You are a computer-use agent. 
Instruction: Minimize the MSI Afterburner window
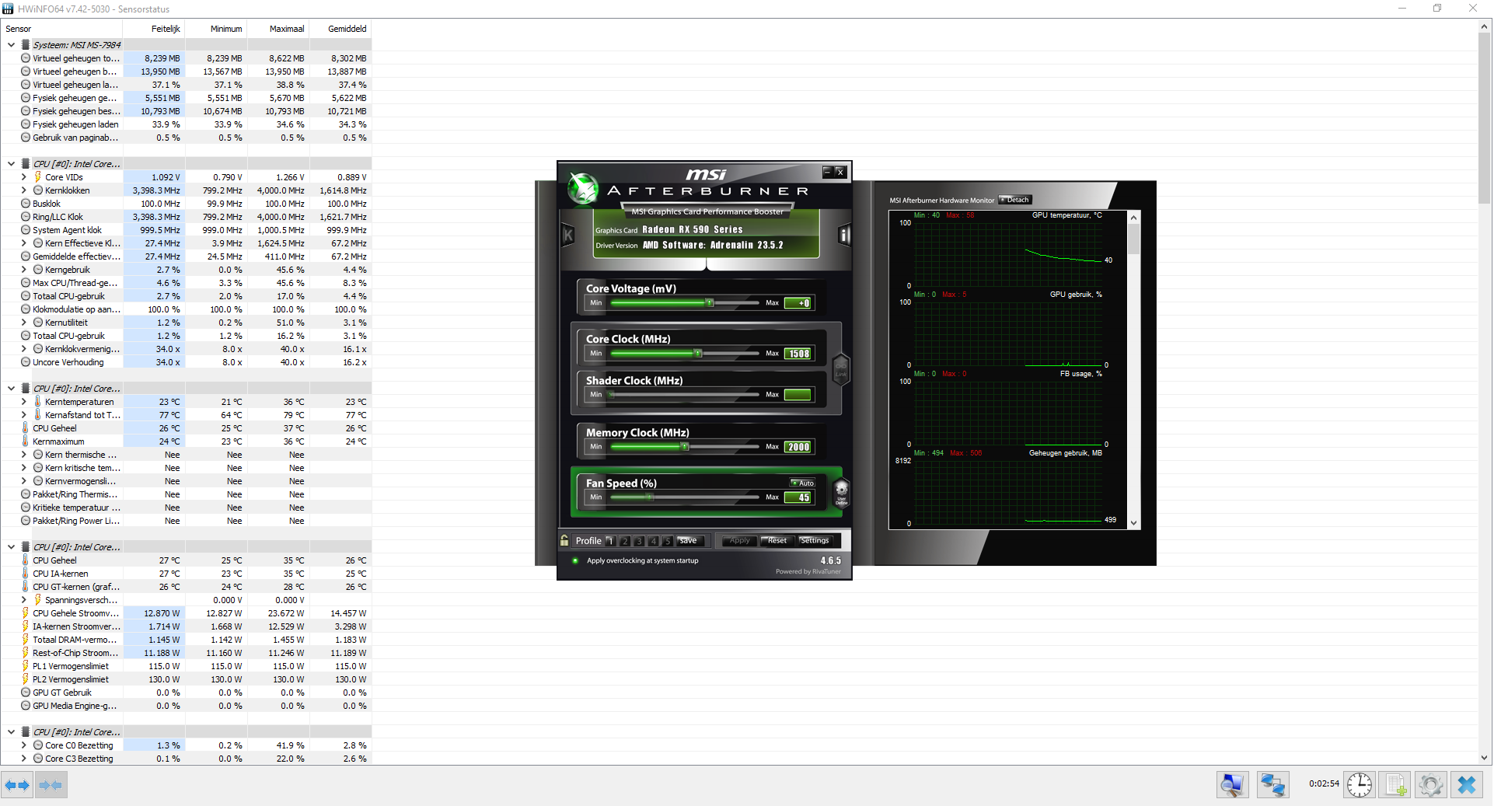pyautogui.click(x=828, y=172)
